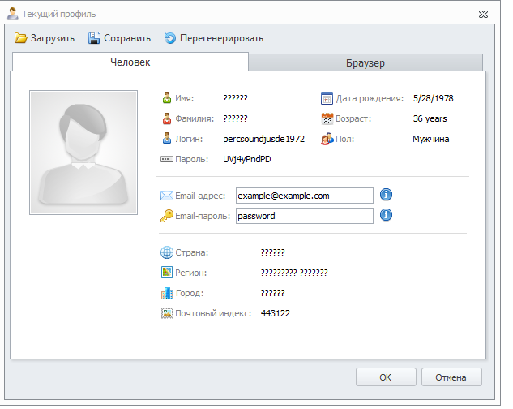Click the Имя value question marks
Screen dimensions: 513x409
(x=236, y=98)
